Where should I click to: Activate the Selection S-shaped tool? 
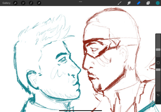[x=31, y=3]
